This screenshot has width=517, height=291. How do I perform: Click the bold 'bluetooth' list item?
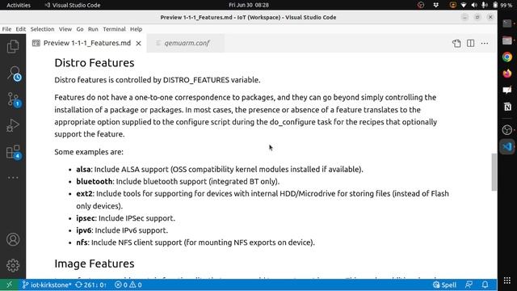point(95,181)
